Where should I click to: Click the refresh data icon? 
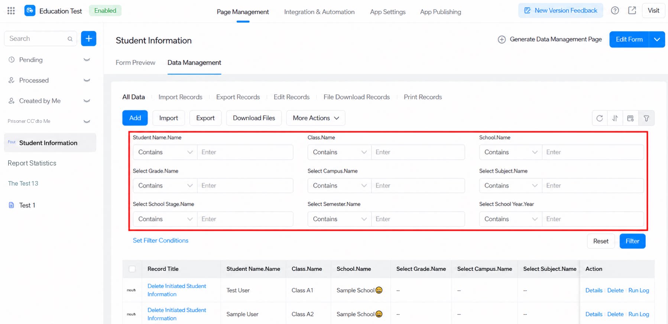(599, 118)
